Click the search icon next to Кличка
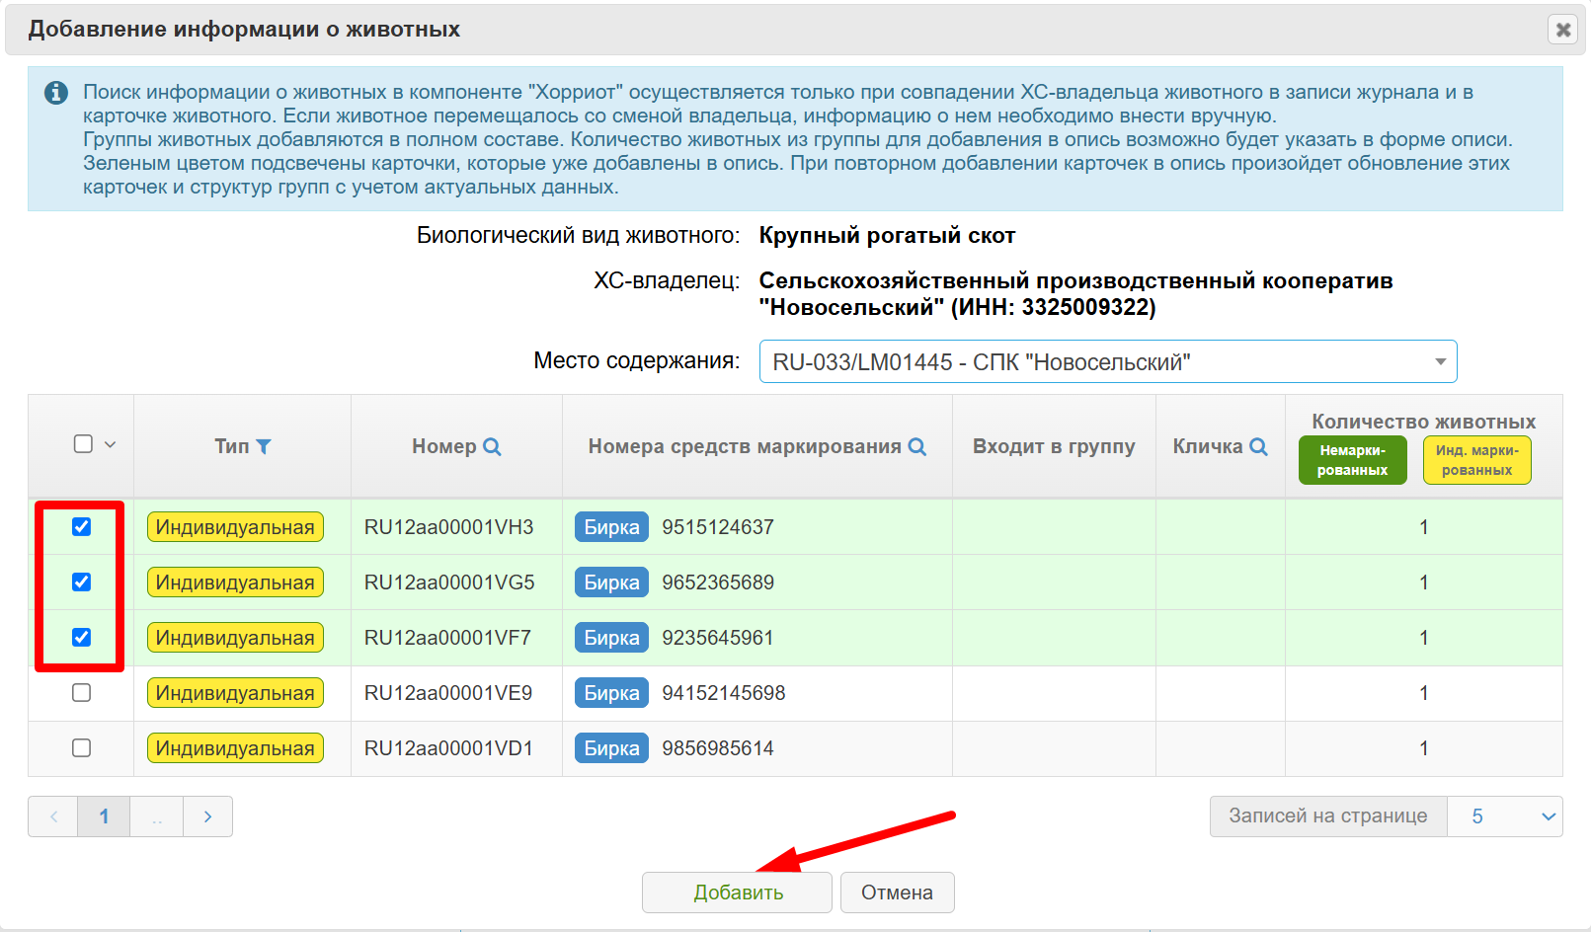The image size is (1591, 932). click(x=1258, y=446)
